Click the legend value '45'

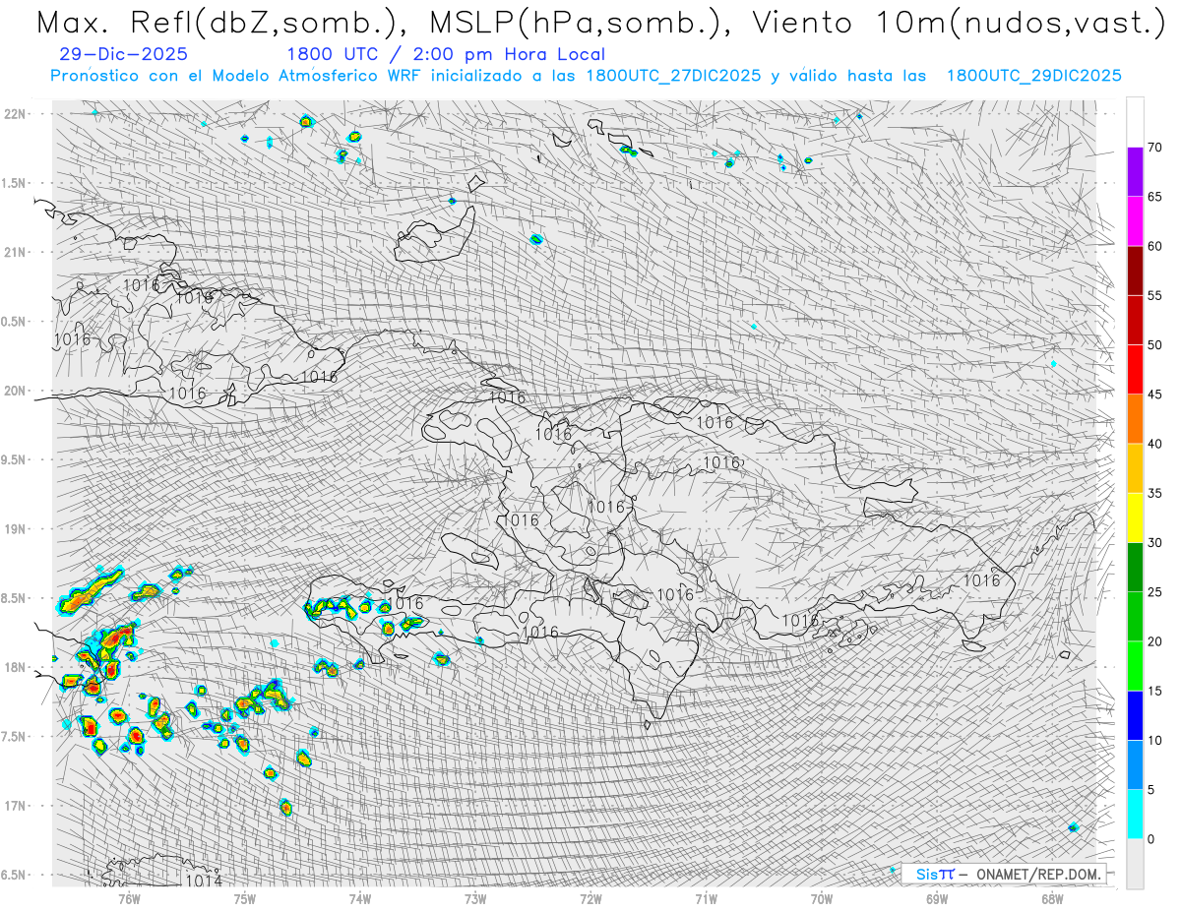(x=1154, y=395)
